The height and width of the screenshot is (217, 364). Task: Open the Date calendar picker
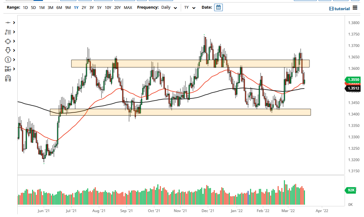(x=218, y=7)
